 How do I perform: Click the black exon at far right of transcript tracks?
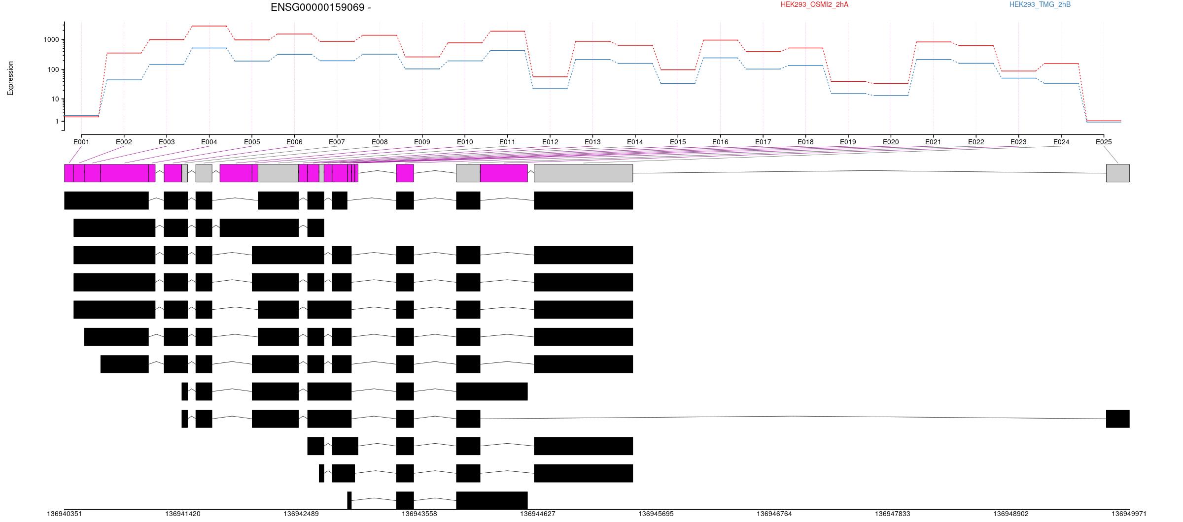pyautogui.click(x=1118, y=419)
